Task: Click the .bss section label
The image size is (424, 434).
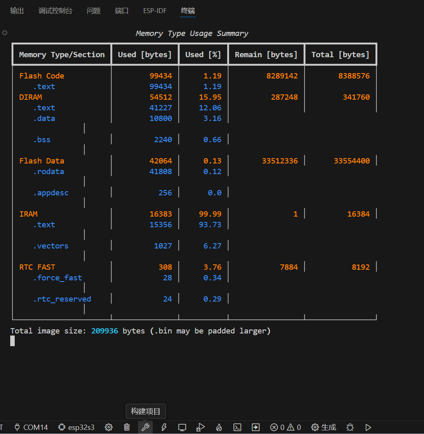Action: (x=42, y=140)
